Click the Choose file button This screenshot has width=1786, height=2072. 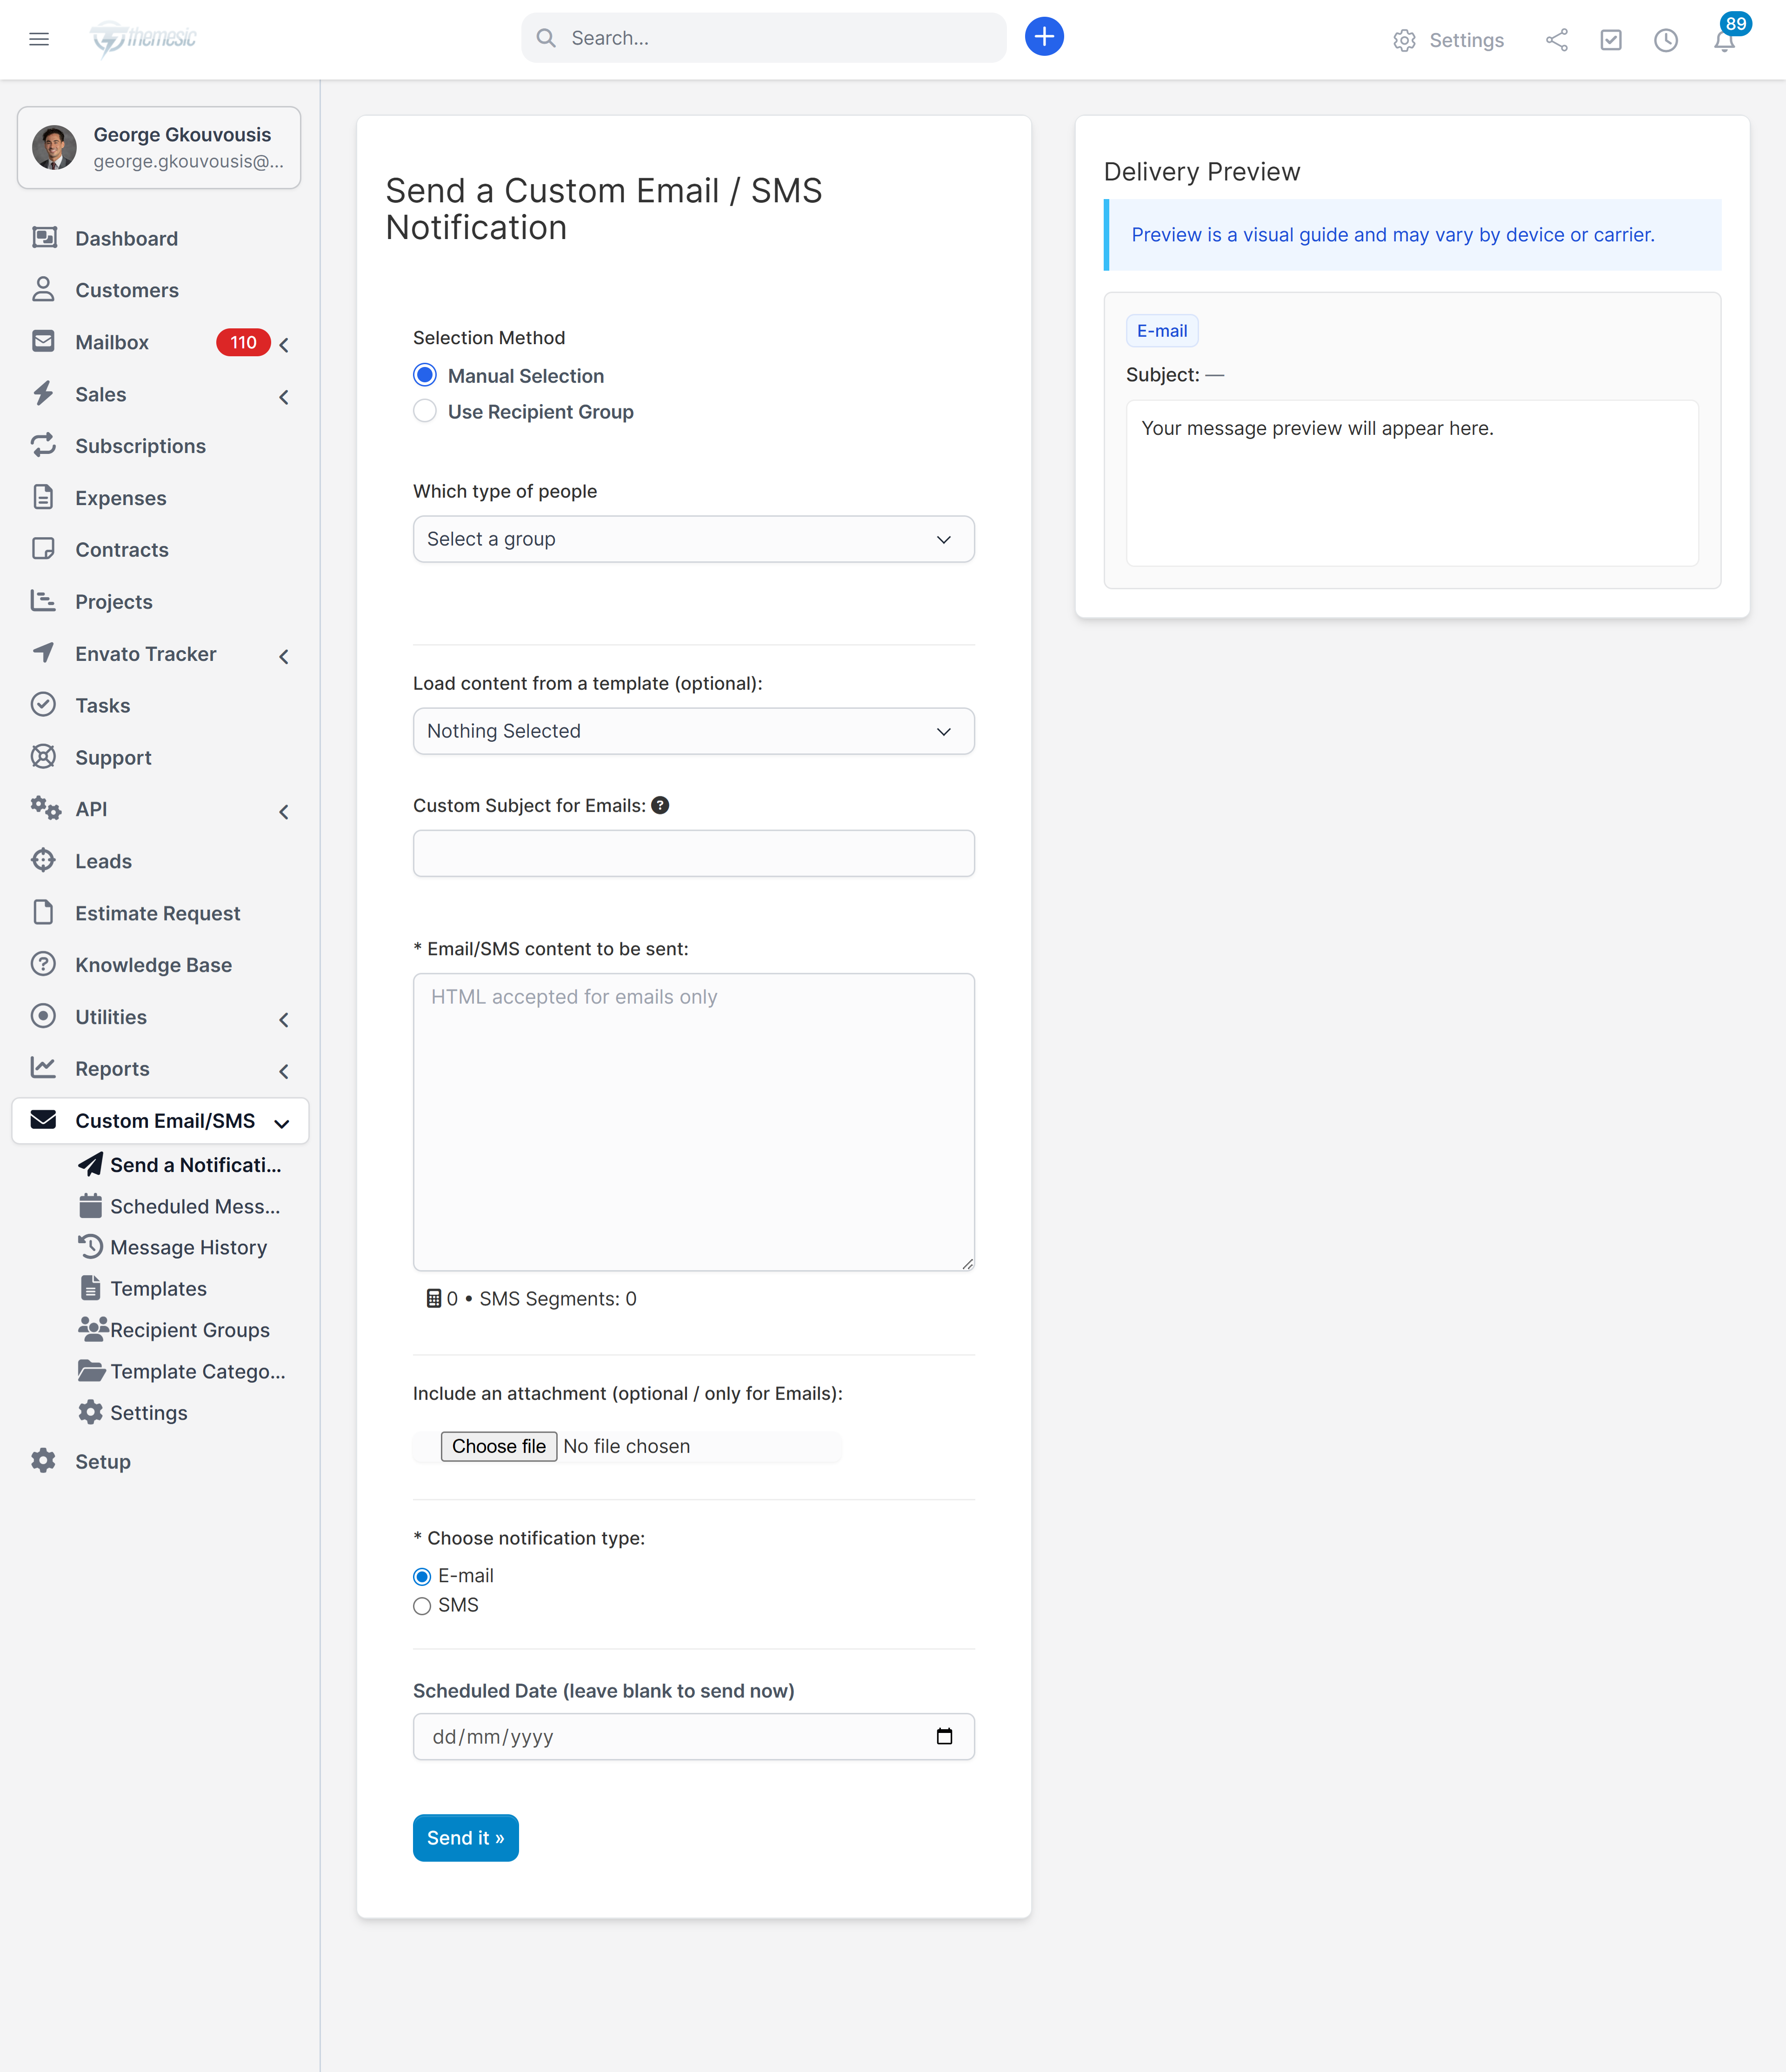point(498,1446)
